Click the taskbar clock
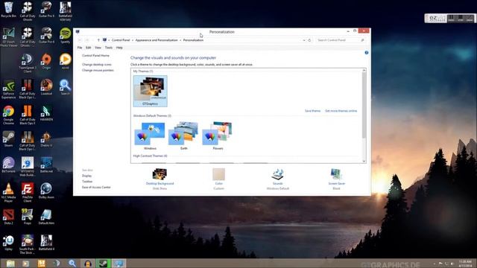 pyautogui.click(x=465, y=264)
